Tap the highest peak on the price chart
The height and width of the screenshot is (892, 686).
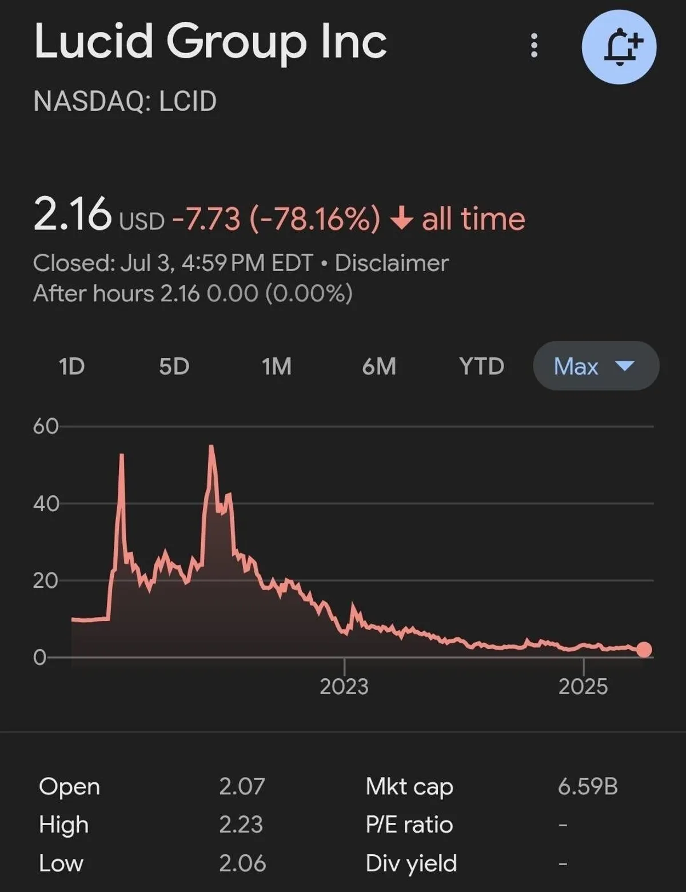(x=212, y=447)
